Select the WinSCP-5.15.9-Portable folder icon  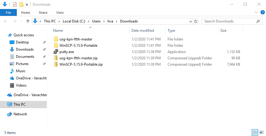coord(56,46)
